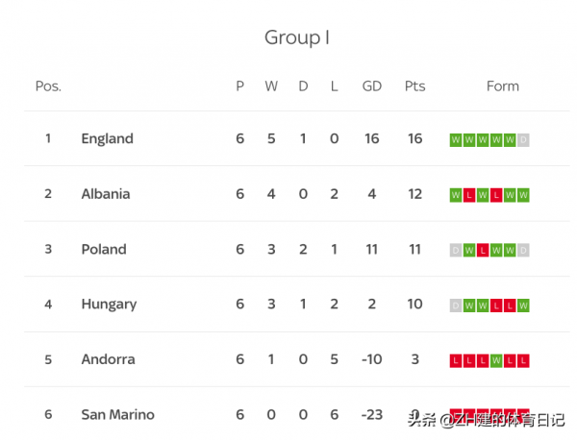Click the grey draw badge in England's form
This screenshot has width=577, height=440.
[524, 140]
